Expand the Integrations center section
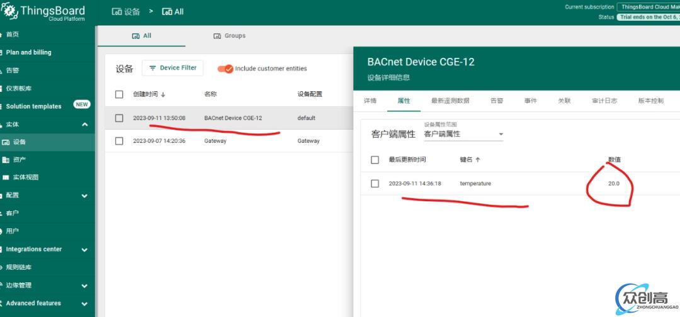The height and width of the screenshot is (317, 680). click(84, 250)
